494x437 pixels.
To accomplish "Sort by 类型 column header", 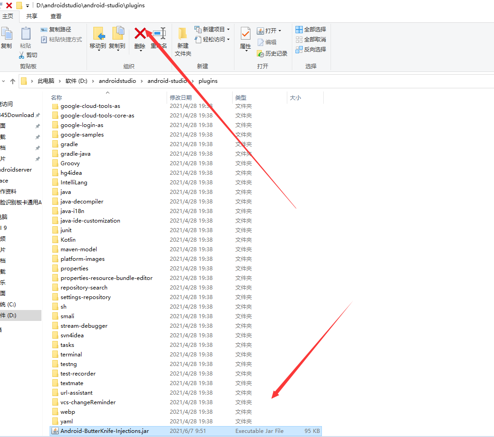I will [x=241, y=98].
